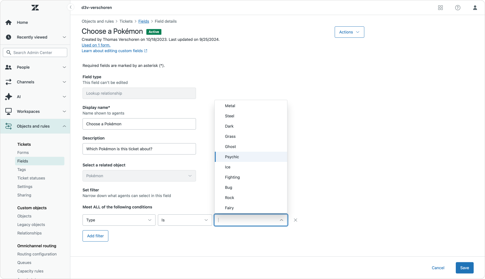This screenshot has width=485, height=279.
Task: Select Steel from the type list
Action: [251, 116]
